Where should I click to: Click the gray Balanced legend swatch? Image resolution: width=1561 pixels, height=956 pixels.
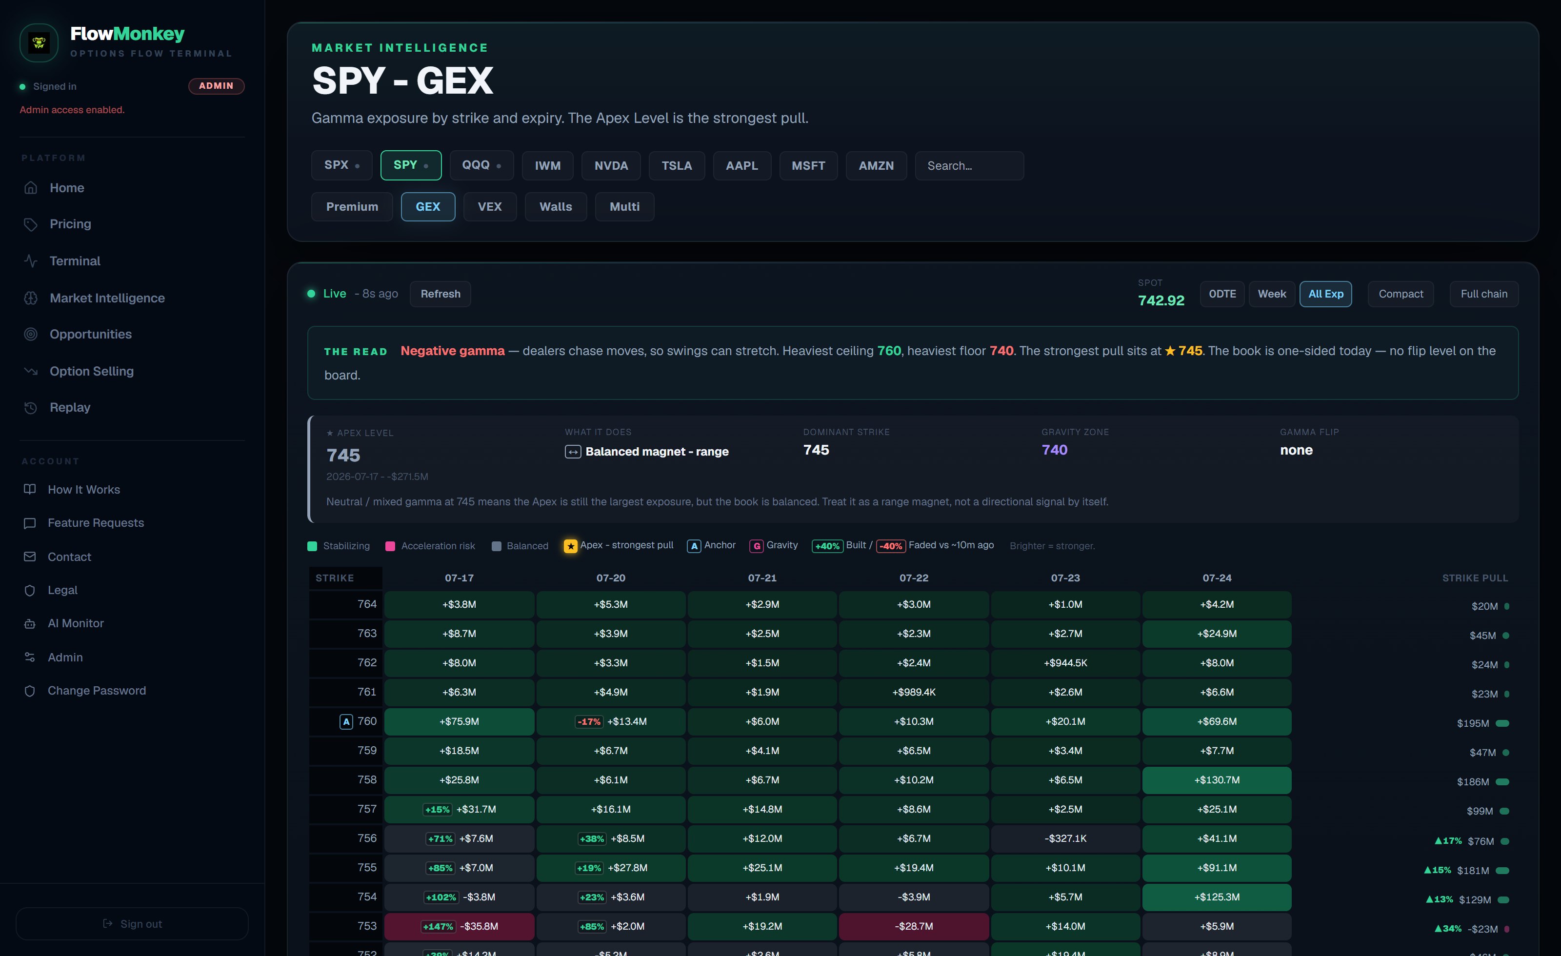(496, 546)
